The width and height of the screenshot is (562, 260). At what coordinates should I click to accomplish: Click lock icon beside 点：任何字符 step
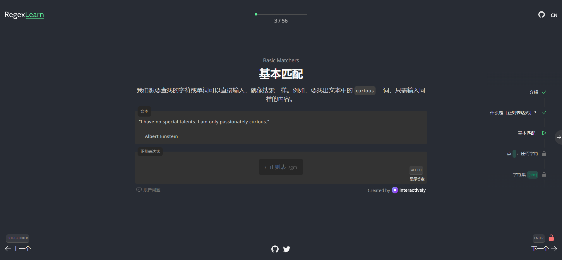coord(544,154)
